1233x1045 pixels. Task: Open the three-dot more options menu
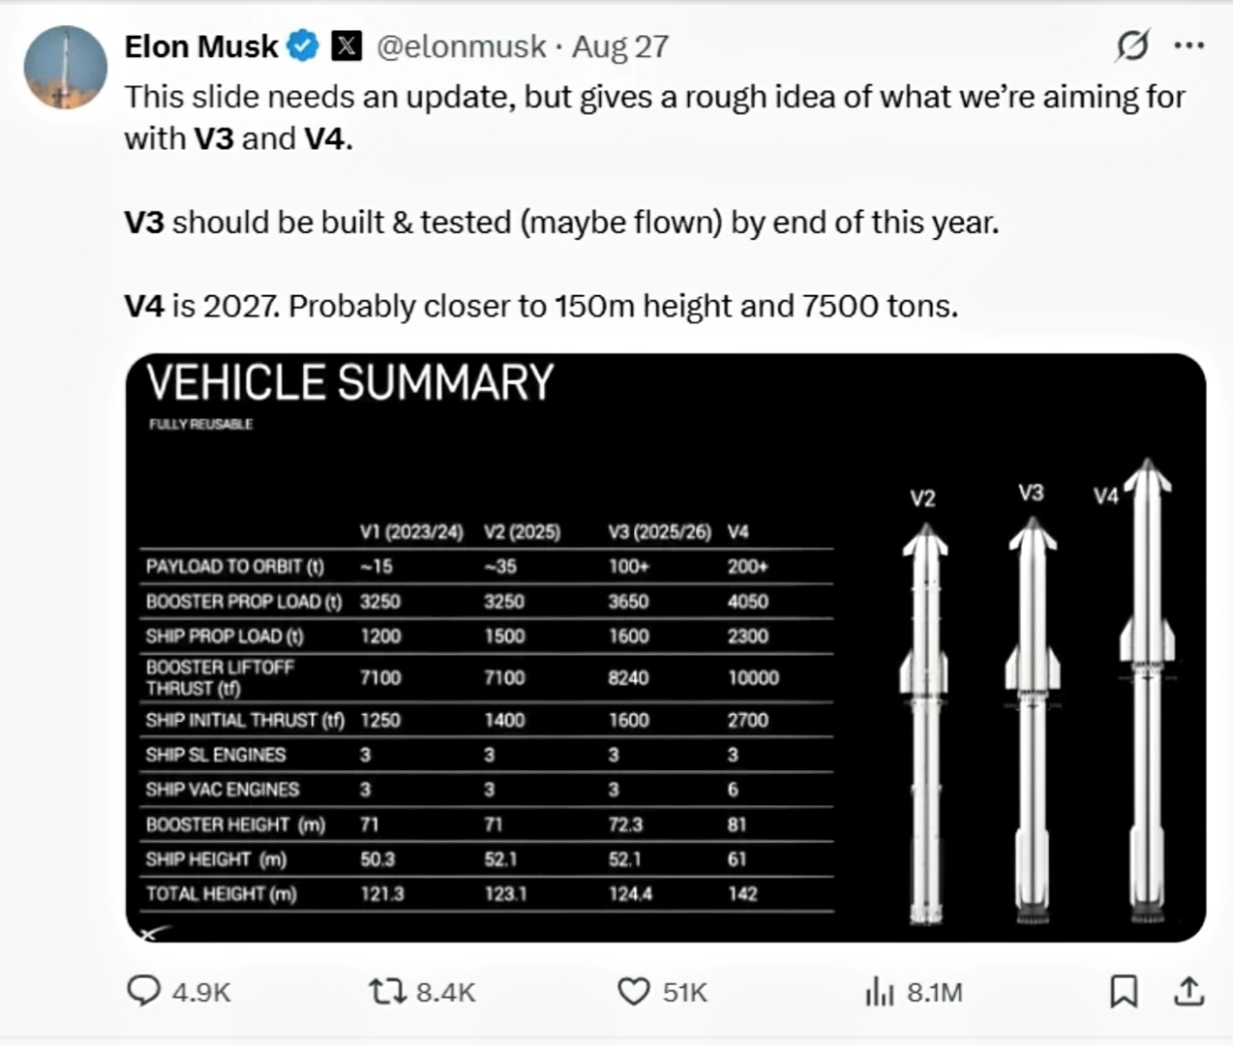[x=1188, y=45]
